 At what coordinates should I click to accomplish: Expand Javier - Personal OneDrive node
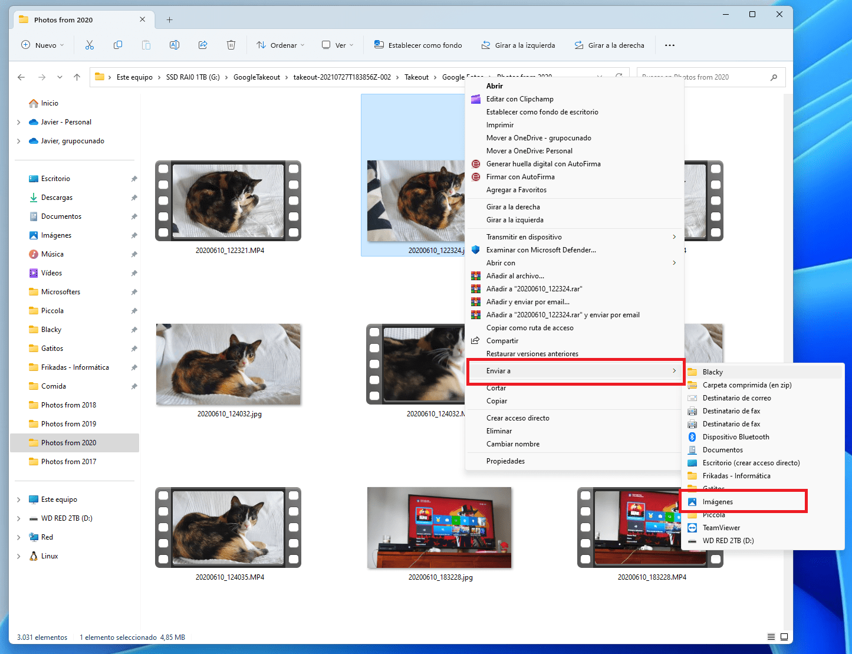[x=18, y=122]
